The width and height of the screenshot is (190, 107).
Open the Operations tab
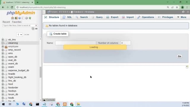point(145,17)
